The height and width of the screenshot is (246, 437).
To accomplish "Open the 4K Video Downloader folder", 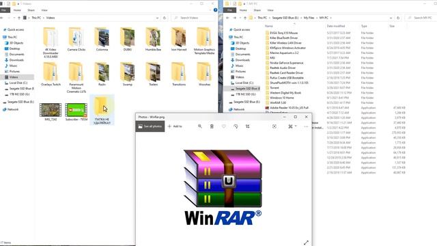I will click(51, 42).
